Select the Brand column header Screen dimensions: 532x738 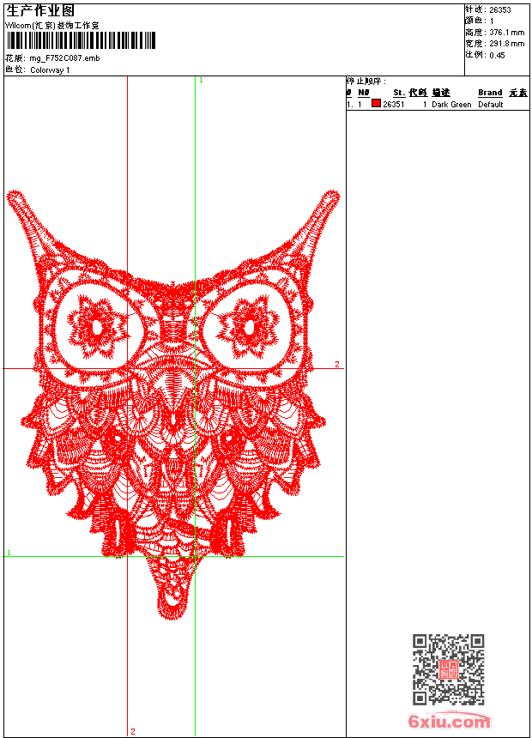pos(490,93)
